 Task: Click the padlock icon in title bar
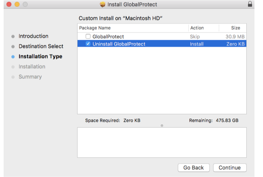250,4
